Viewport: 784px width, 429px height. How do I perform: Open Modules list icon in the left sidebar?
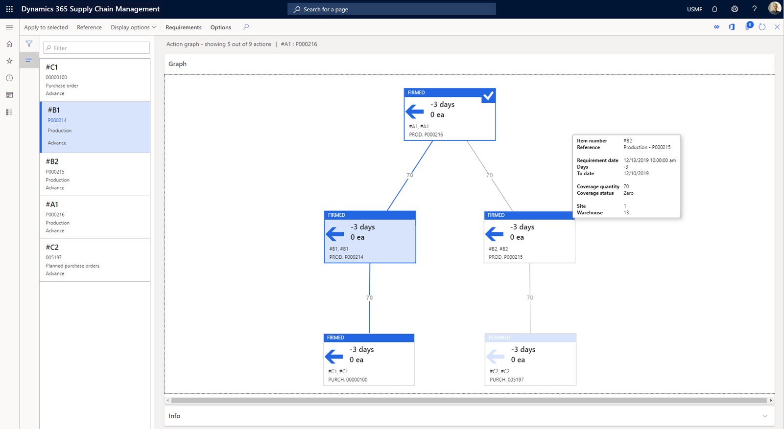point(9,112)
